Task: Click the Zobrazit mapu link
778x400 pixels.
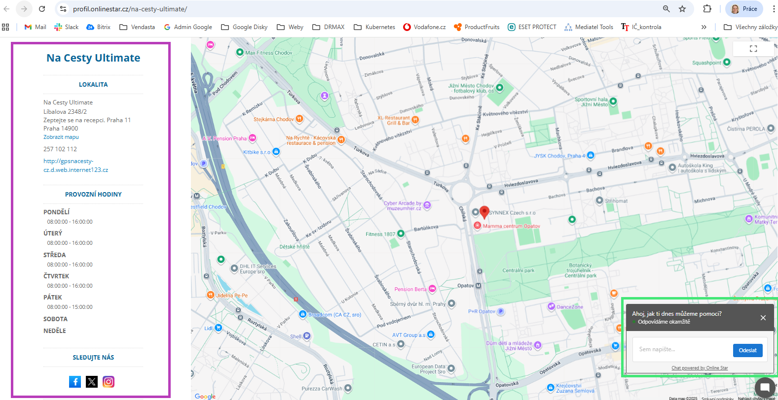Action: coord(61,137)
